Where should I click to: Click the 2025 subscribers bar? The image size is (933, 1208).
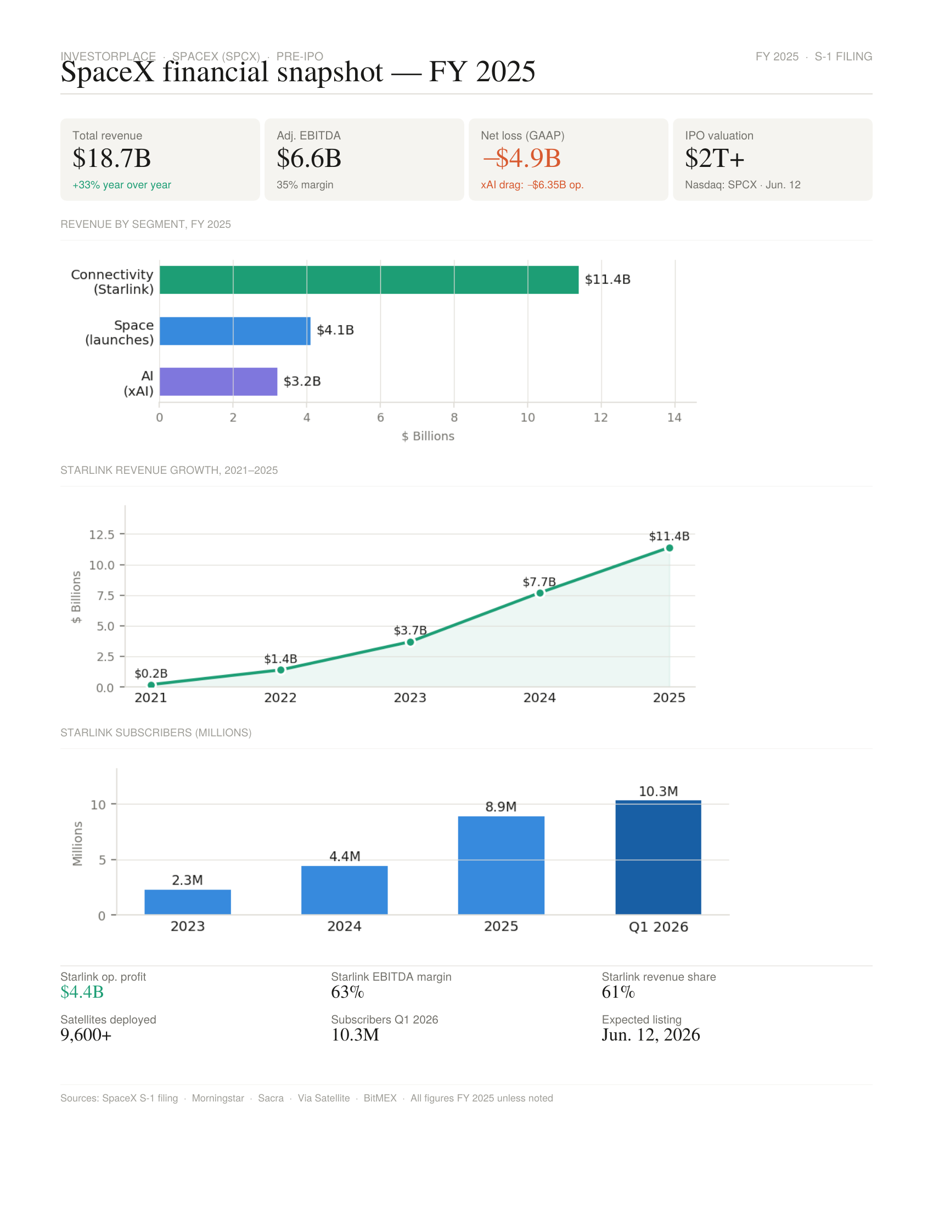(501, 865)
